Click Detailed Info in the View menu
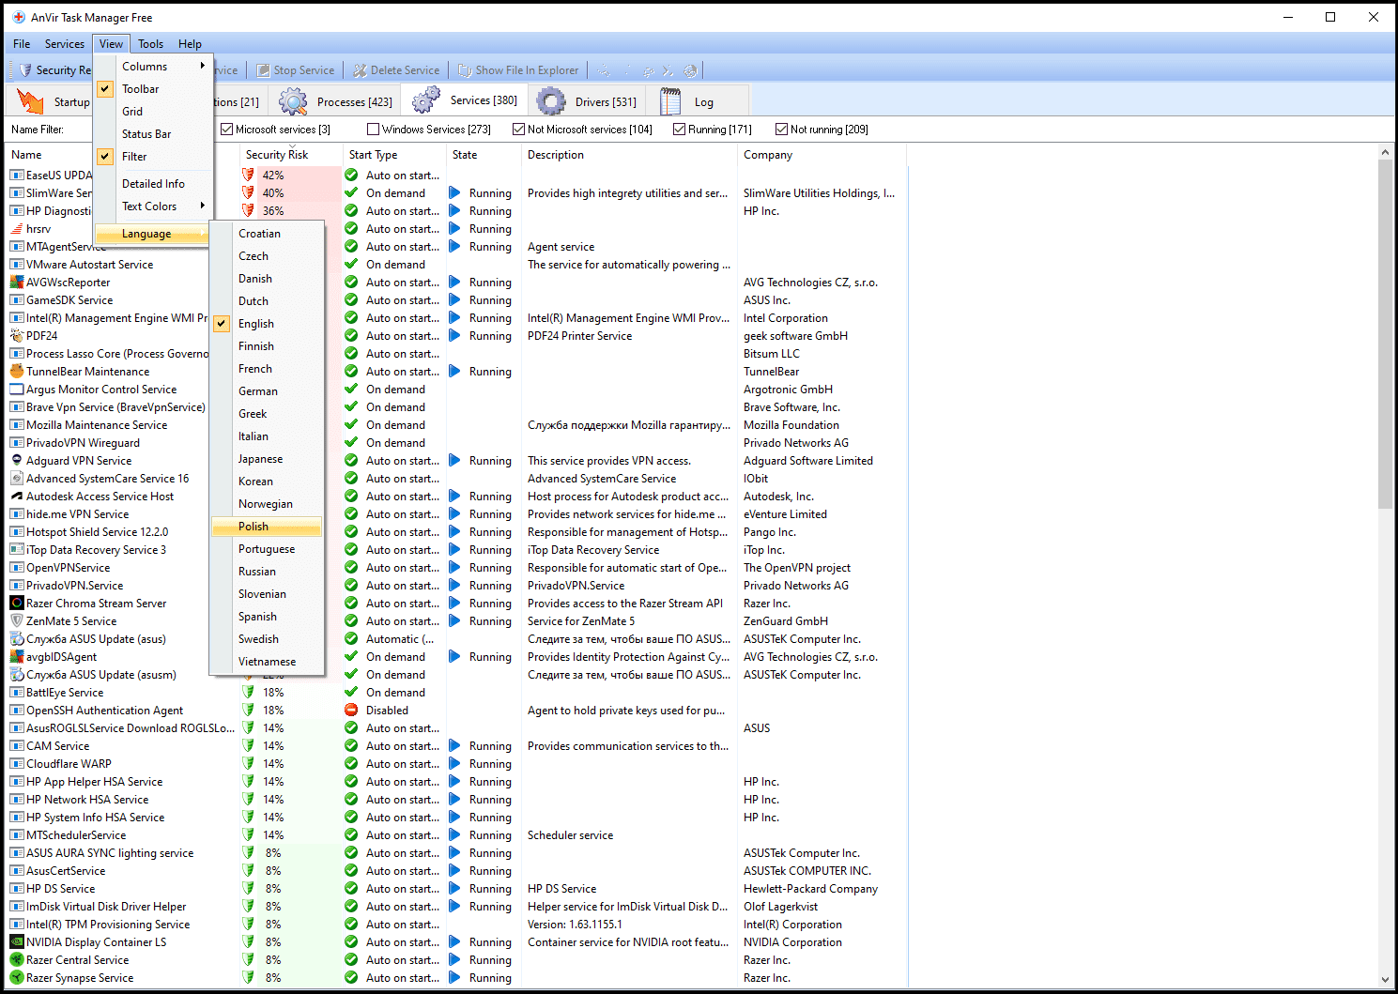Image resolution: width=1398 pixels, height=994 pixels. [x=153, y=184]
